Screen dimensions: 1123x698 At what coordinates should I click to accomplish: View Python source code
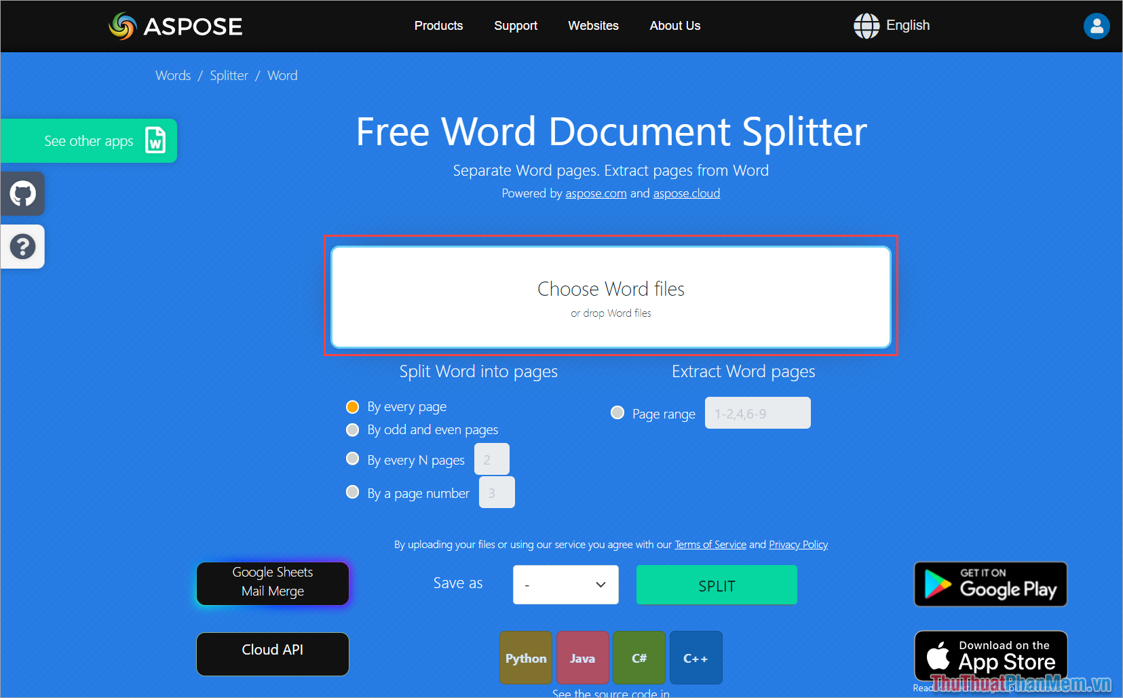click(525, 657)
